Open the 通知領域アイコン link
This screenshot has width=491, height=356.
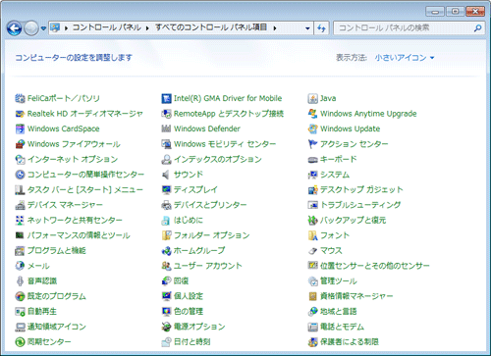[57, 327]
